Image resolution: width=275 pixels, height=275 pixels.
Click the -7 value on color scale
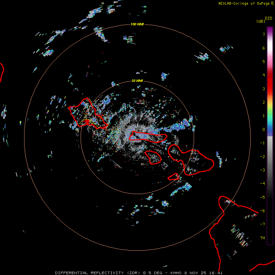tap(262, 224)
